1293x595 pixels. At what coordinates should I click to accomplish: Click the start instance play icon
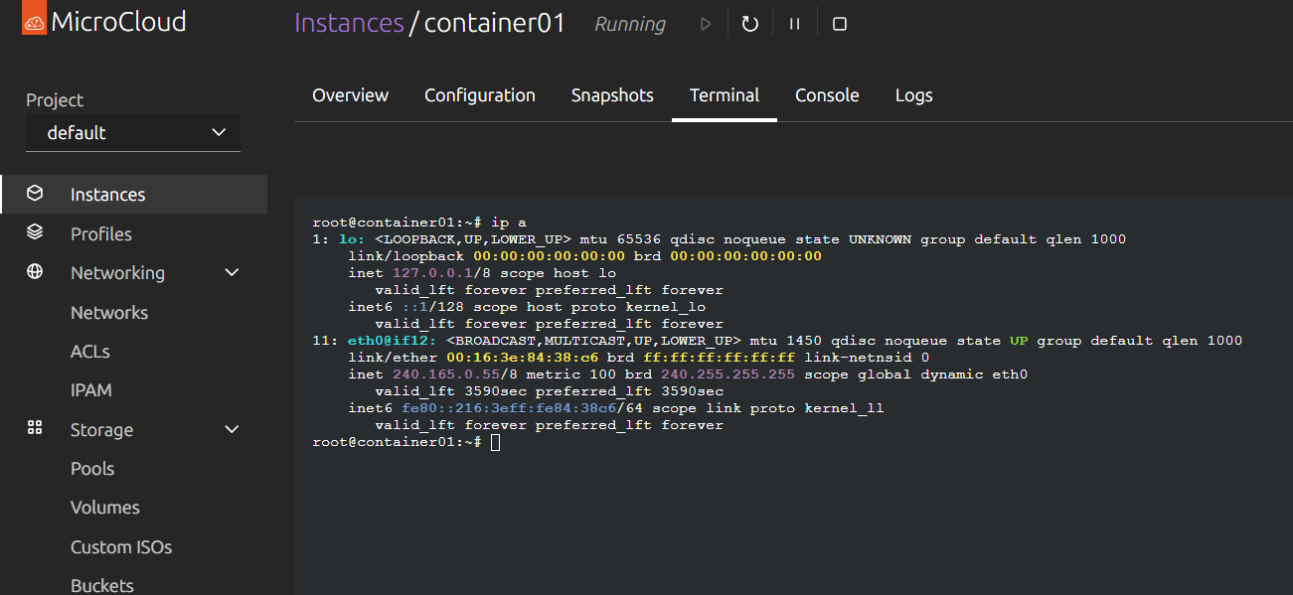pos(706,24)
